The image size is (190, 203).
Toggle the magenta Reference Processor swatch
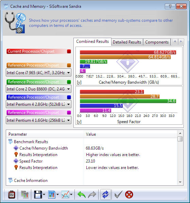point(69,113)
